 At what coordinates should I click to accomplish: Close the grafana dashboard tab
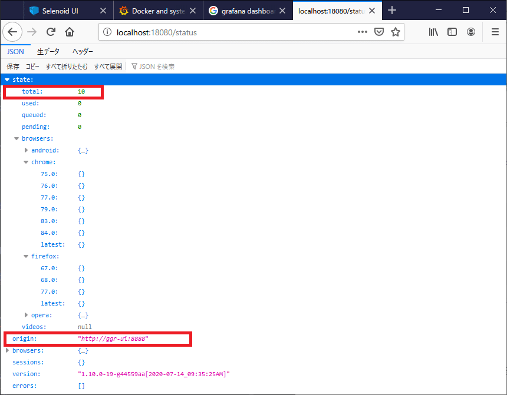pyautogui.click(x=282, y=11)
